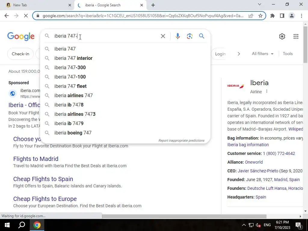
Task: Click 'Report inappropriate predictions' link
Action: click(181, 140)
